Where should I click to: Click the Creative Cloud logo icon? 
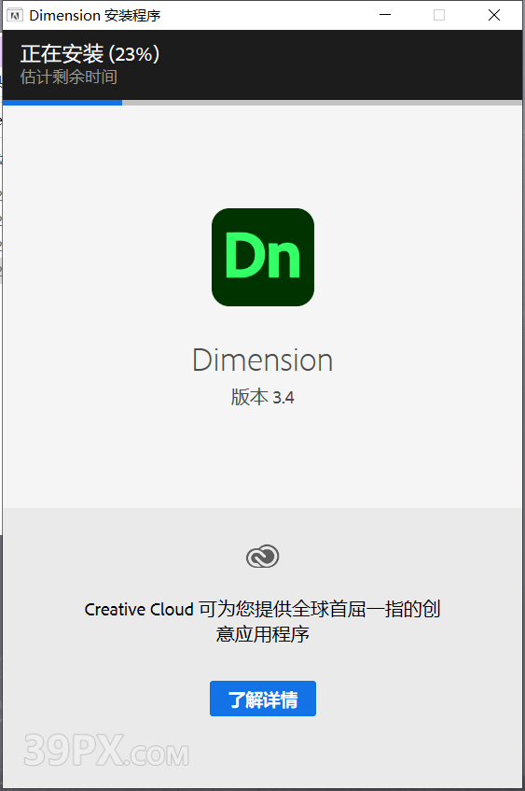point(263,557)
